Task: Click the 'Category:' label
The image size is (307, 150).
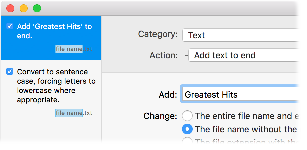Action: pyautogui.click(x=158, y=34)
